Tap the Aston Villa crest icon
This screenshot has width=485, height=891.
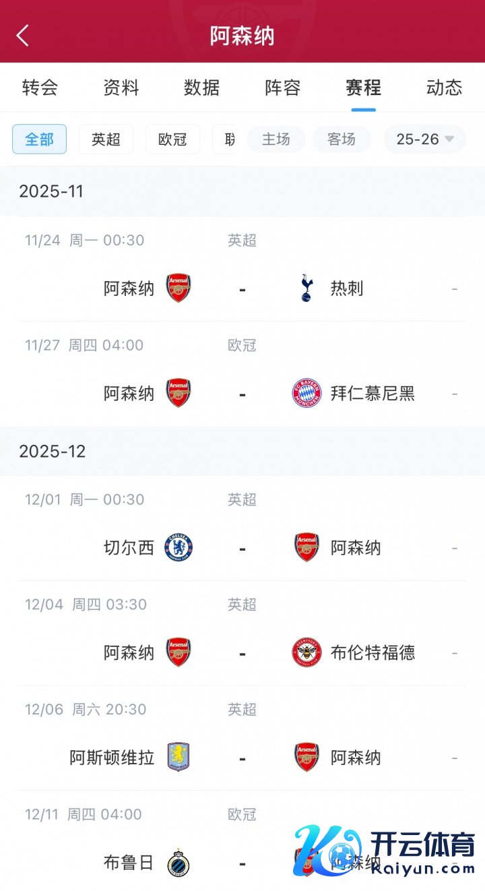pos(179,757)
